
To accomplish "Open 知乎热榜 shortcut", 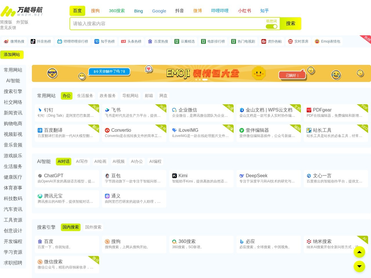I will [105, 41].
